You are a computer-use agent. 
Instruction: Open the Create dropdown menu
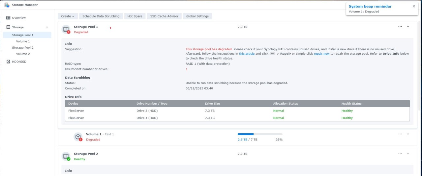tap(68, 16)
